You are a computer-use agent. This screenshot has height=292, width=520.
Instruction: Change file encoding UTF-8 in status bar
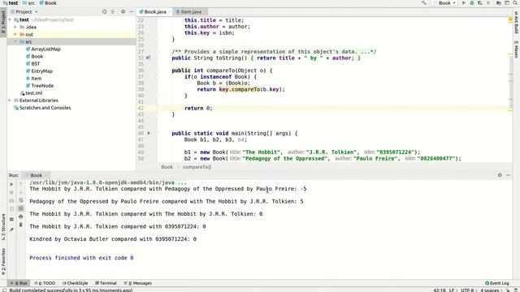[467, 290]
